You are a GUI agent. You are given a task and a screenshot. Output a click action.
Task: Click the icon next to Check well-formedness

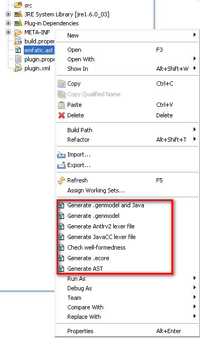point(61,247)
